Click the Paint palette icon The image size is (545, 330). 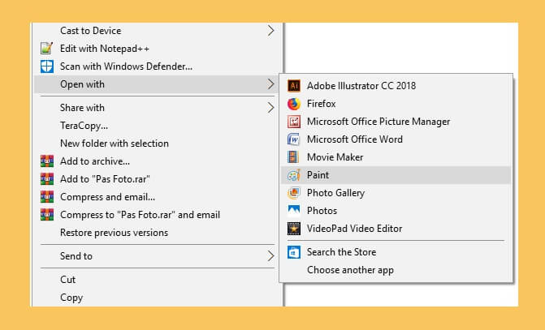coord(294,175)
